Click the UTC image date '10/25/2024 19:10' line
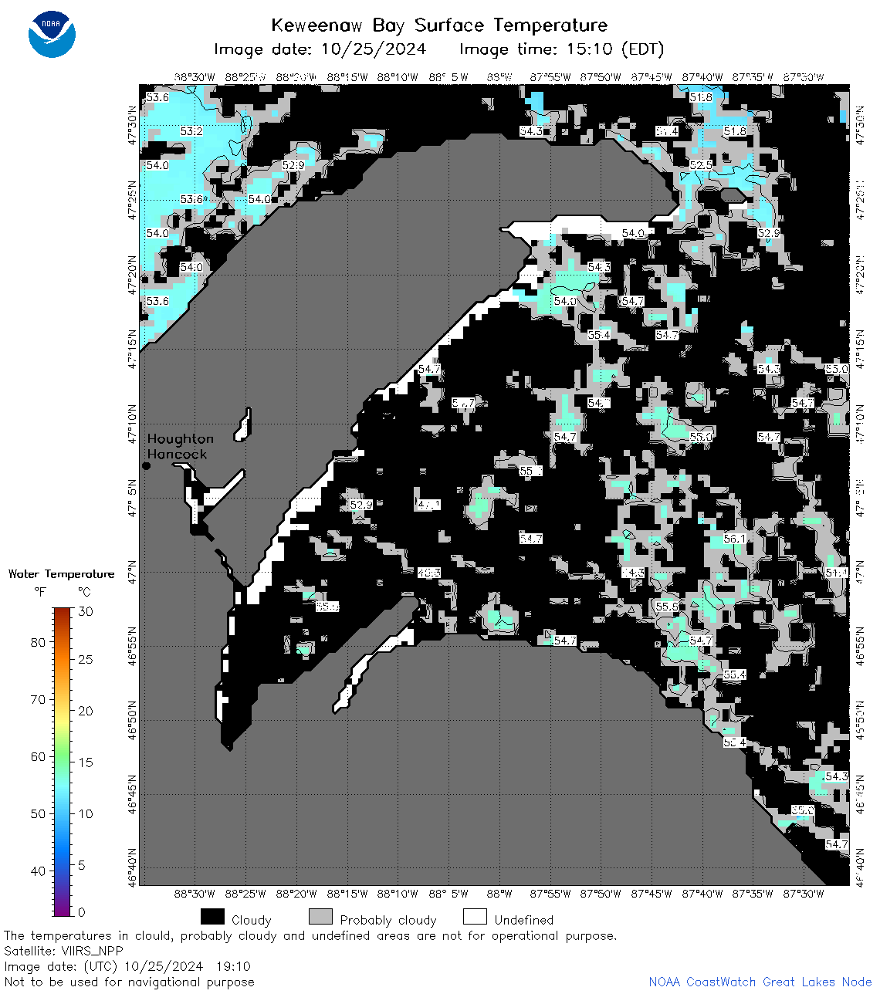 point(127,966)
